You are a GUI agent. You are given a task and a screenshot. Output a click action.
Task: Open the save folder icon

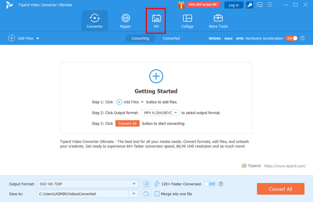(146, 194)
